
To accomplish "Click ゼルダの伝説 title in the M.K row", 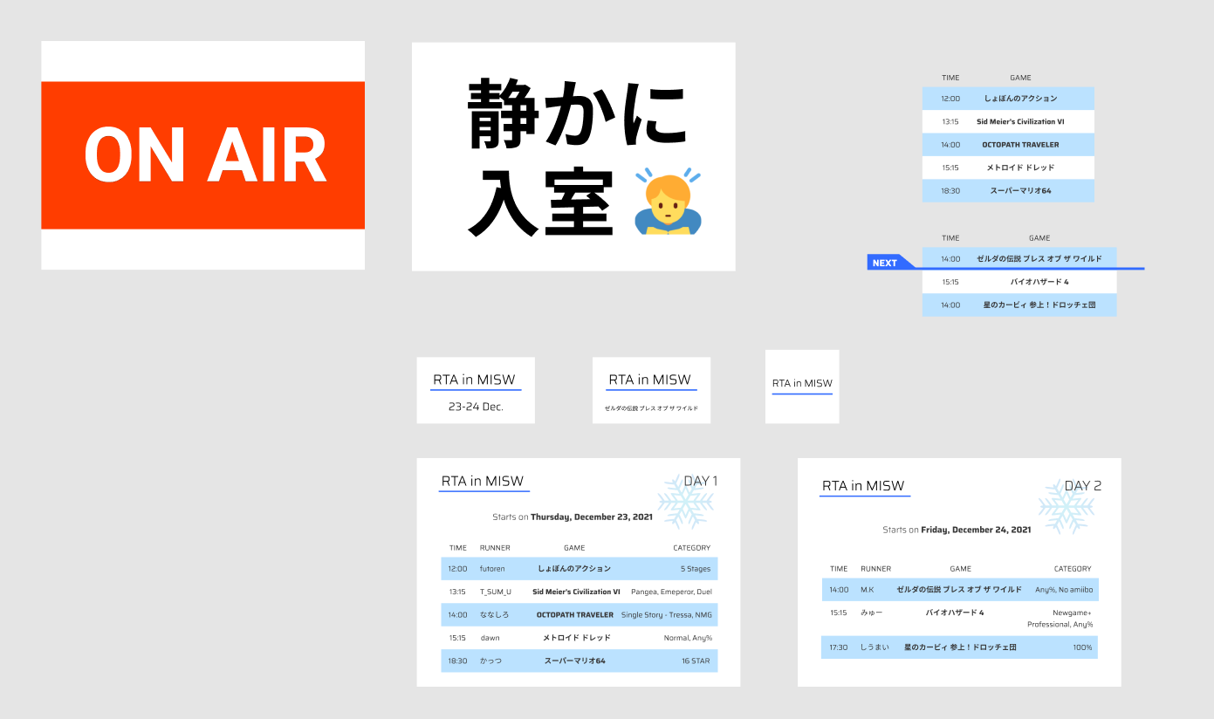I will pos(958,590).
